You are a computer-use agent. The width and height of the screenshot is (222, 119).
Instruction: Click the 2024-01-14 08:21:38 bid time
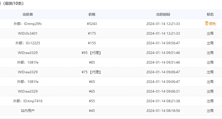[x=163, y=101]
